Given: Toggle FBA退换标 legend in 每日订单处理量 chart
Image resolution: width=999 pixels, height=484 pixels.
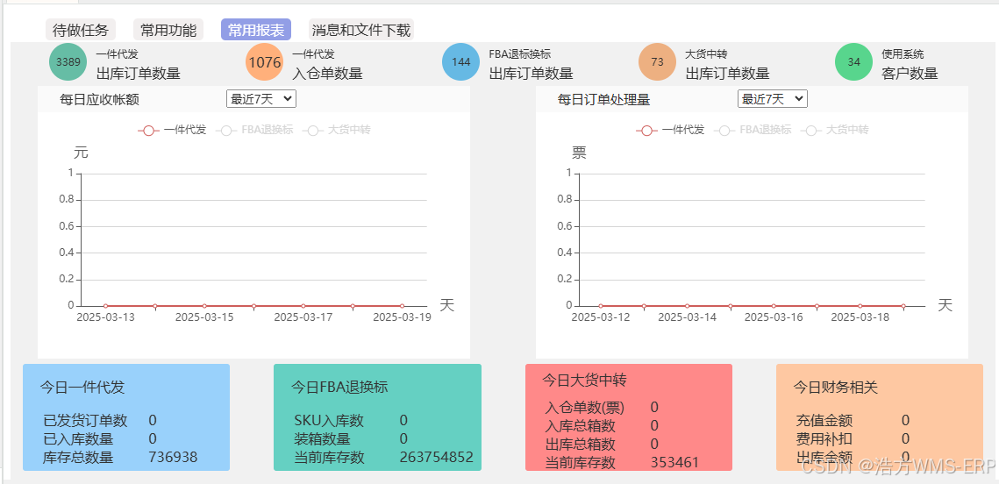Looking at the screenshot, I should (x=753, y=130).
